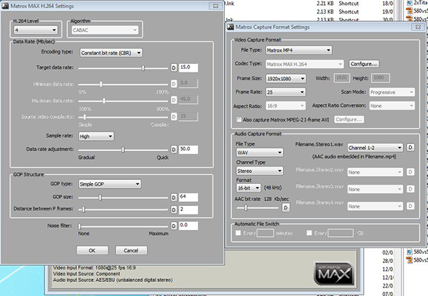The image size is (428, 296).
Task: Click the Data rate adjustment slider handle
Action: pos(123,150)
